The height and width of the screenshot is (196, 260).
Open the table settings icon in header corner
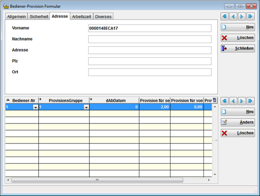pos(215,100)
